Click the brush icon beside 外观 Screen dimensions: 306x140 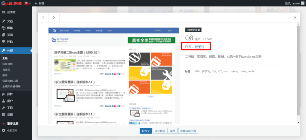pos(3,50)
